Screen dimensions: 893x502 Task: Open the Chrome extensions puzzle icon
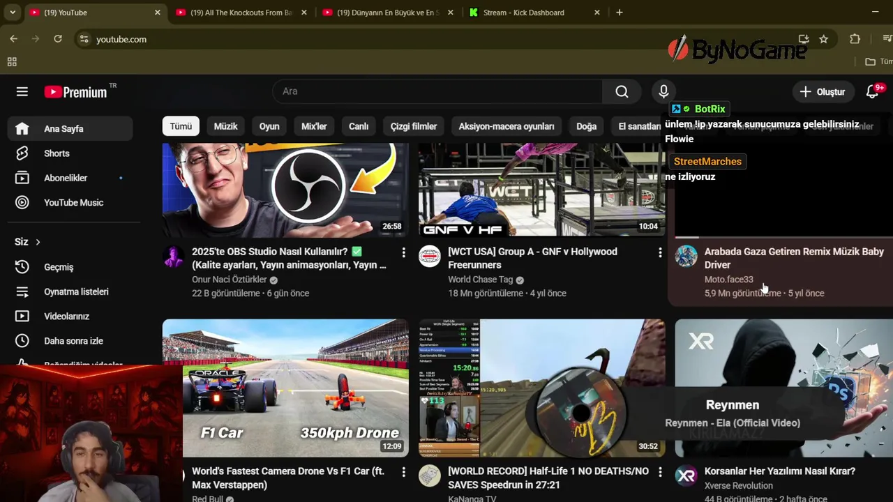pos(855,39)
